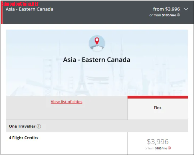Click info icon next to header $185/mo
The image size is (195, 156).
pos(179,15)
